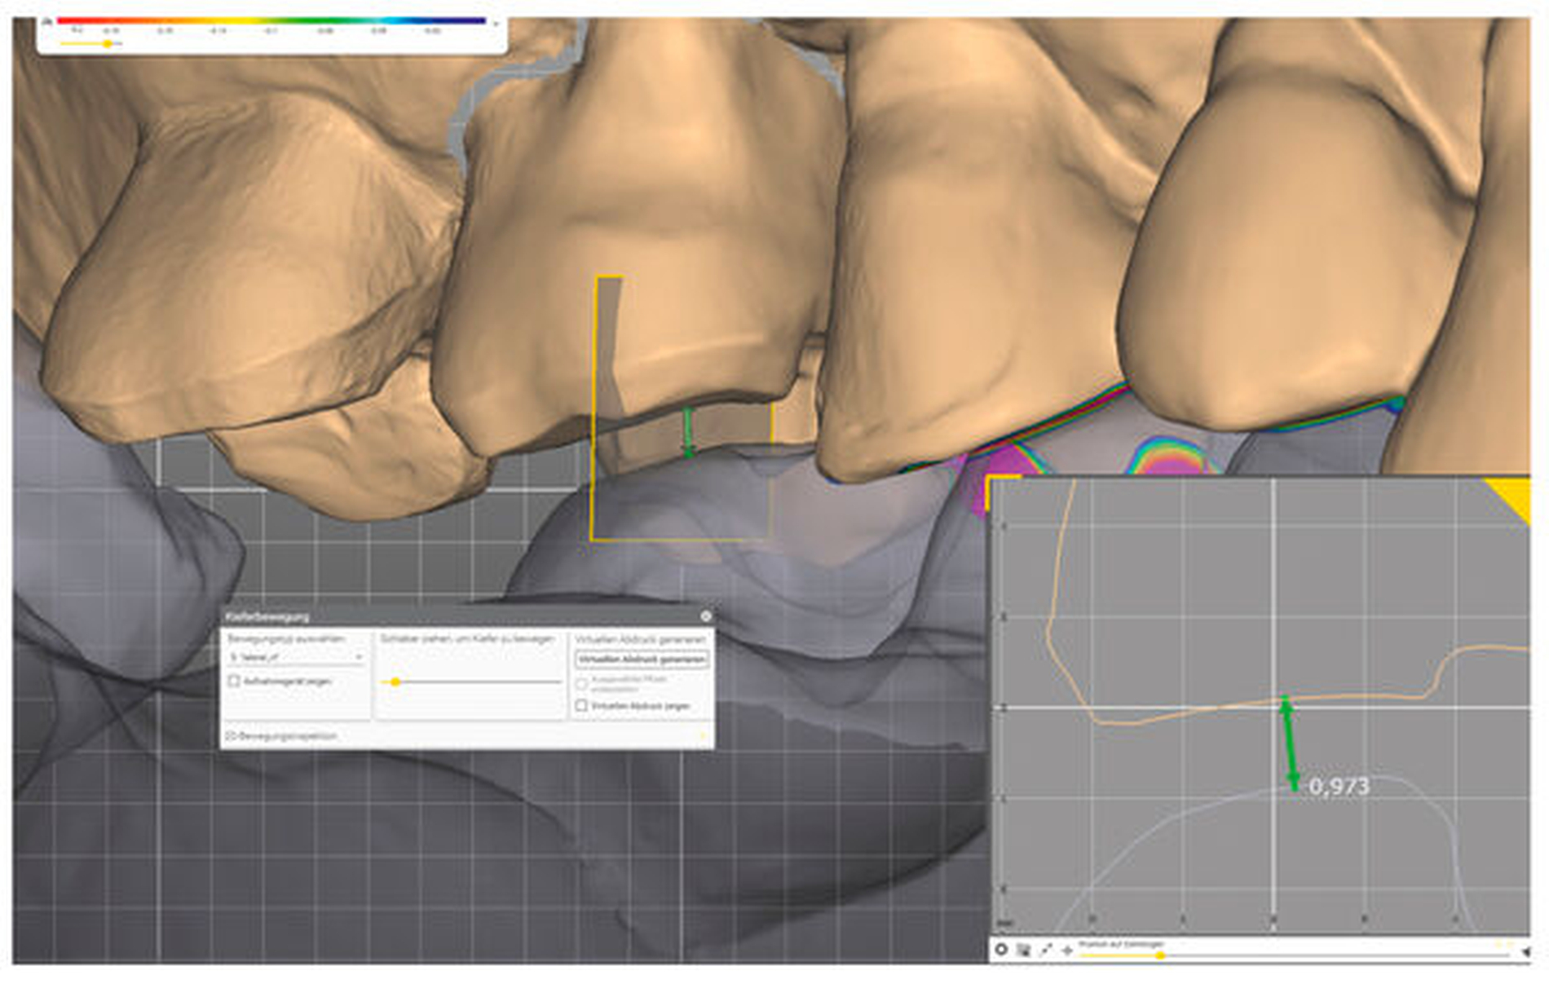Click the Virtuellen Abdruck generieren button
1549x984 pixels.
pyautogui.click(x=642, y=659)
